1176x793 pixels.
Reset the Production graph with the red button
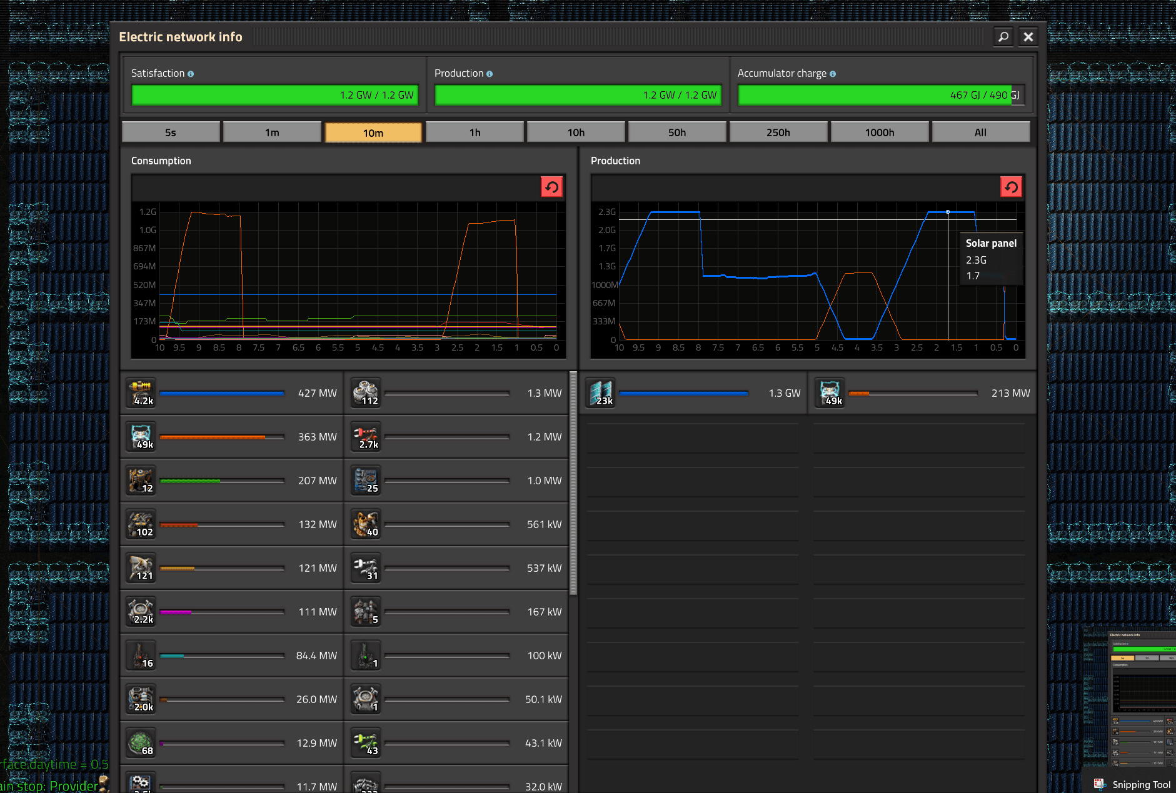[1011, 187]
